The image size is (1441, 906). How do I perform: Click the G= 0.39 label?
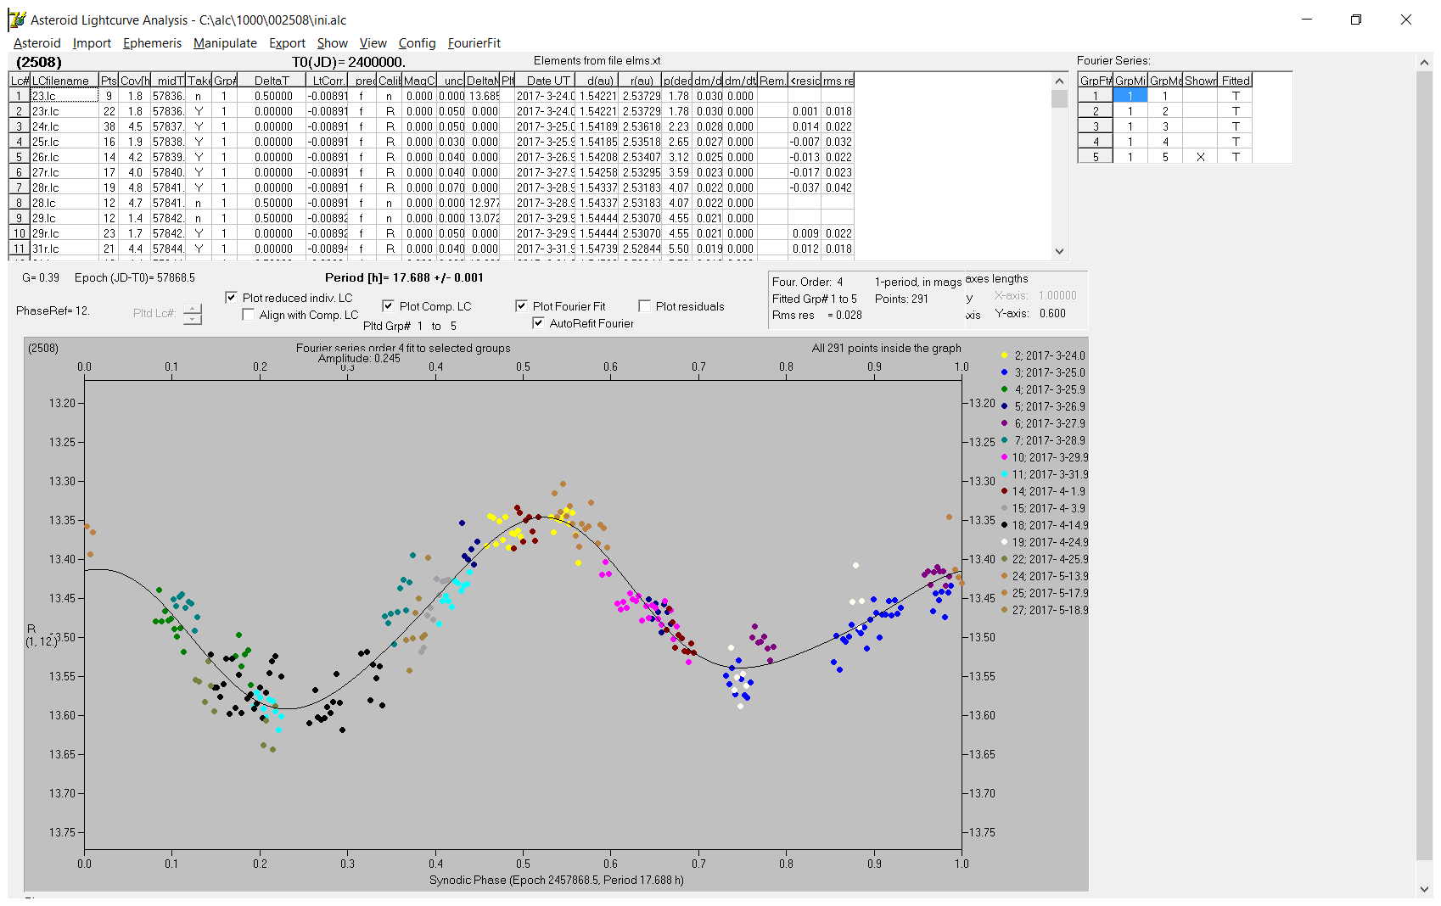(41, 278)
